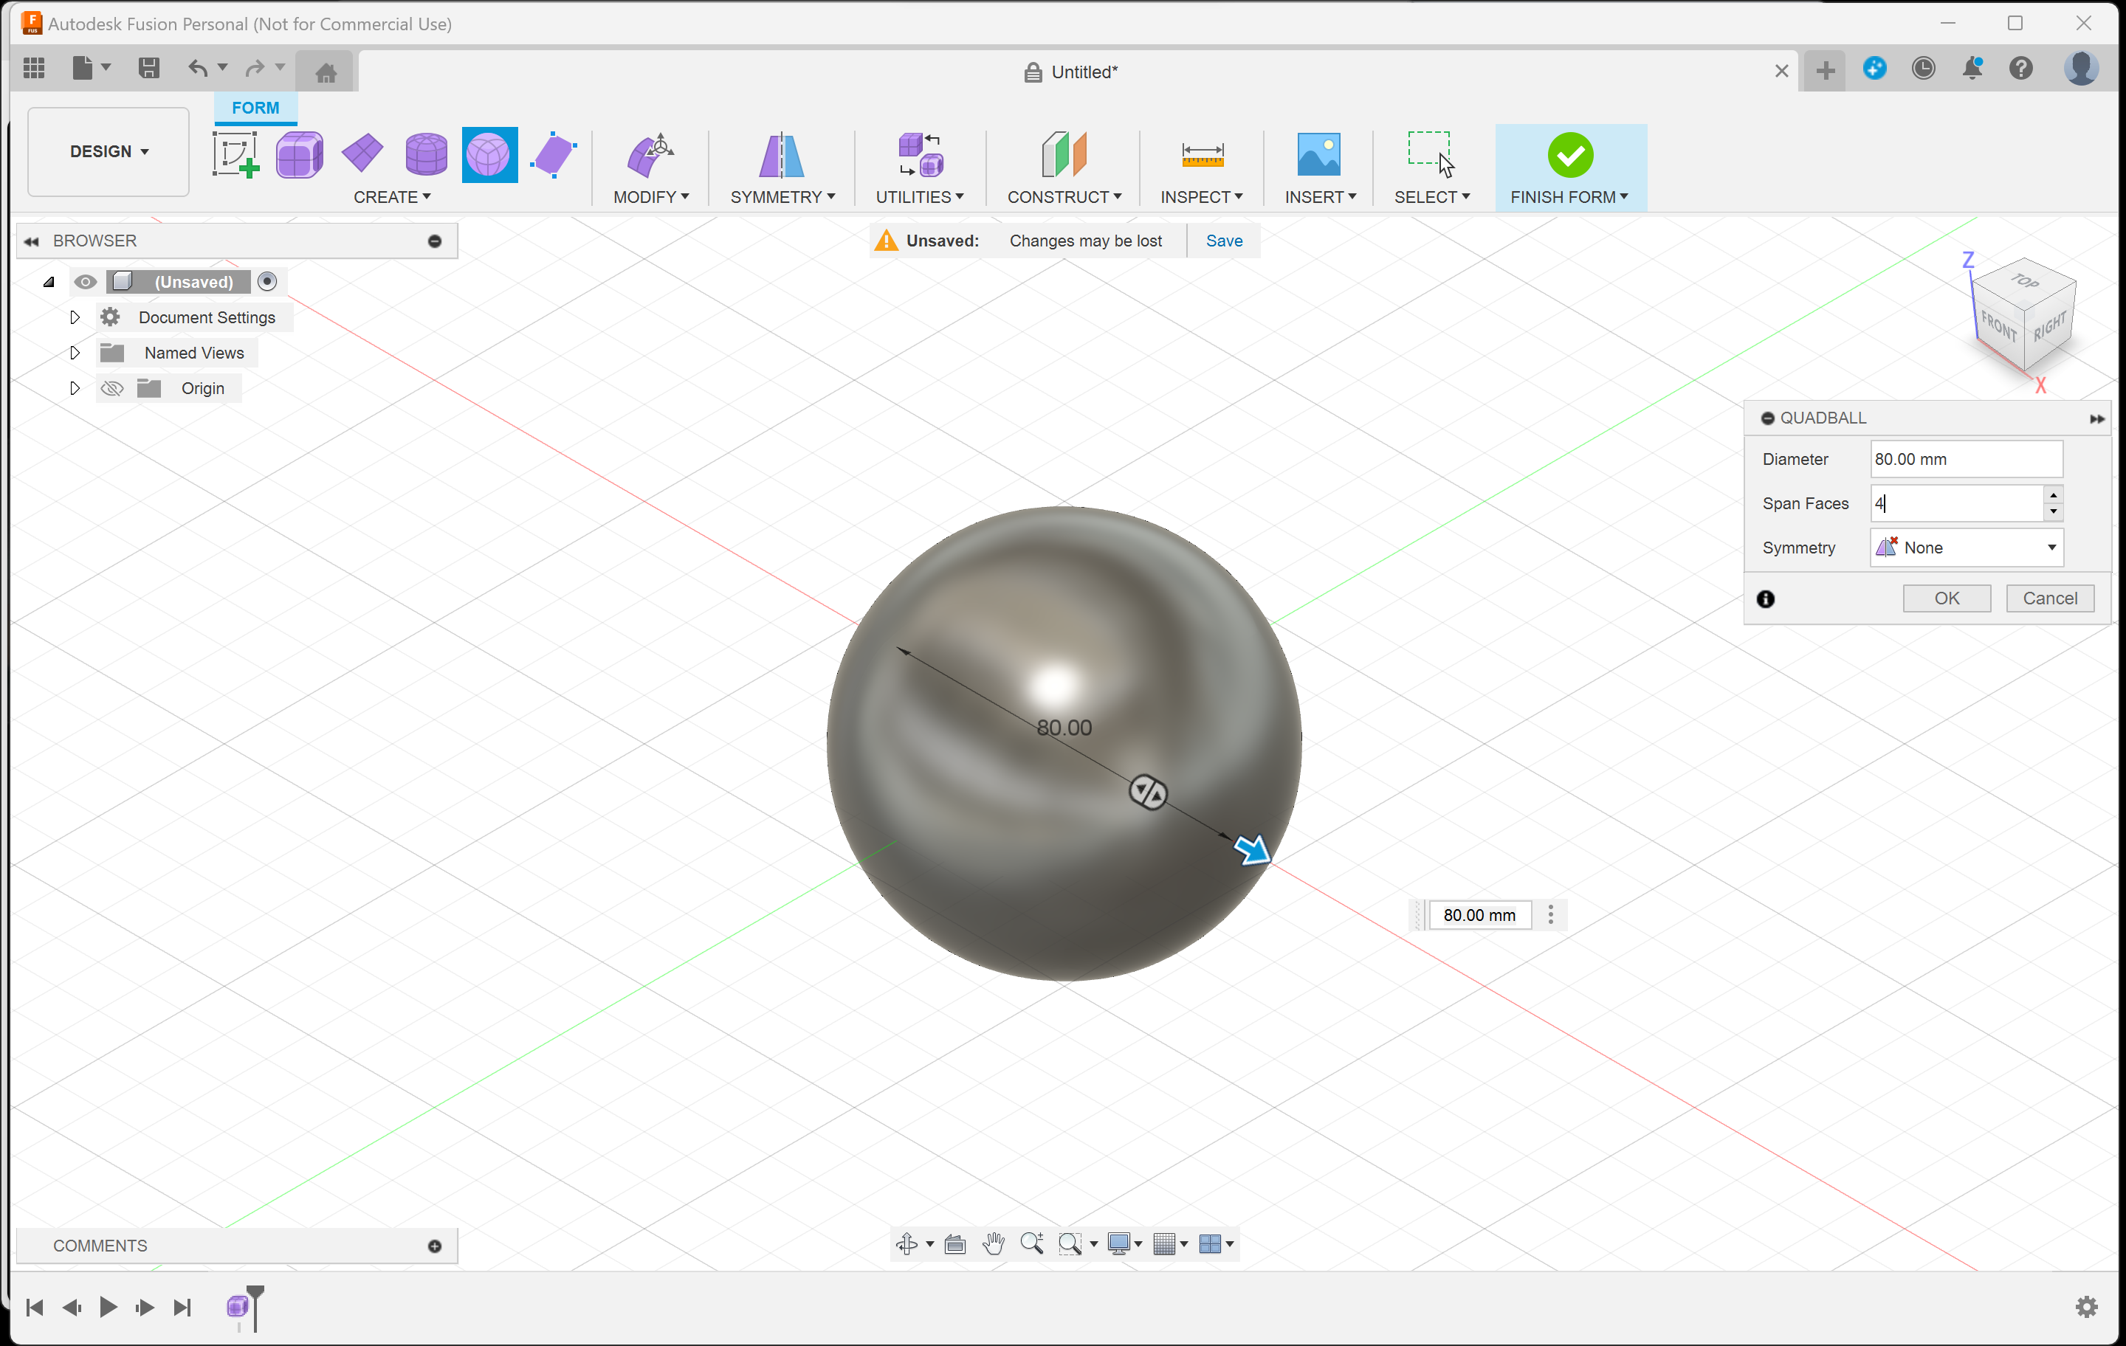Activate the Pan tool in navigation bar
Viewport: 2126px width, 1346px height.
click(994, 1243)
